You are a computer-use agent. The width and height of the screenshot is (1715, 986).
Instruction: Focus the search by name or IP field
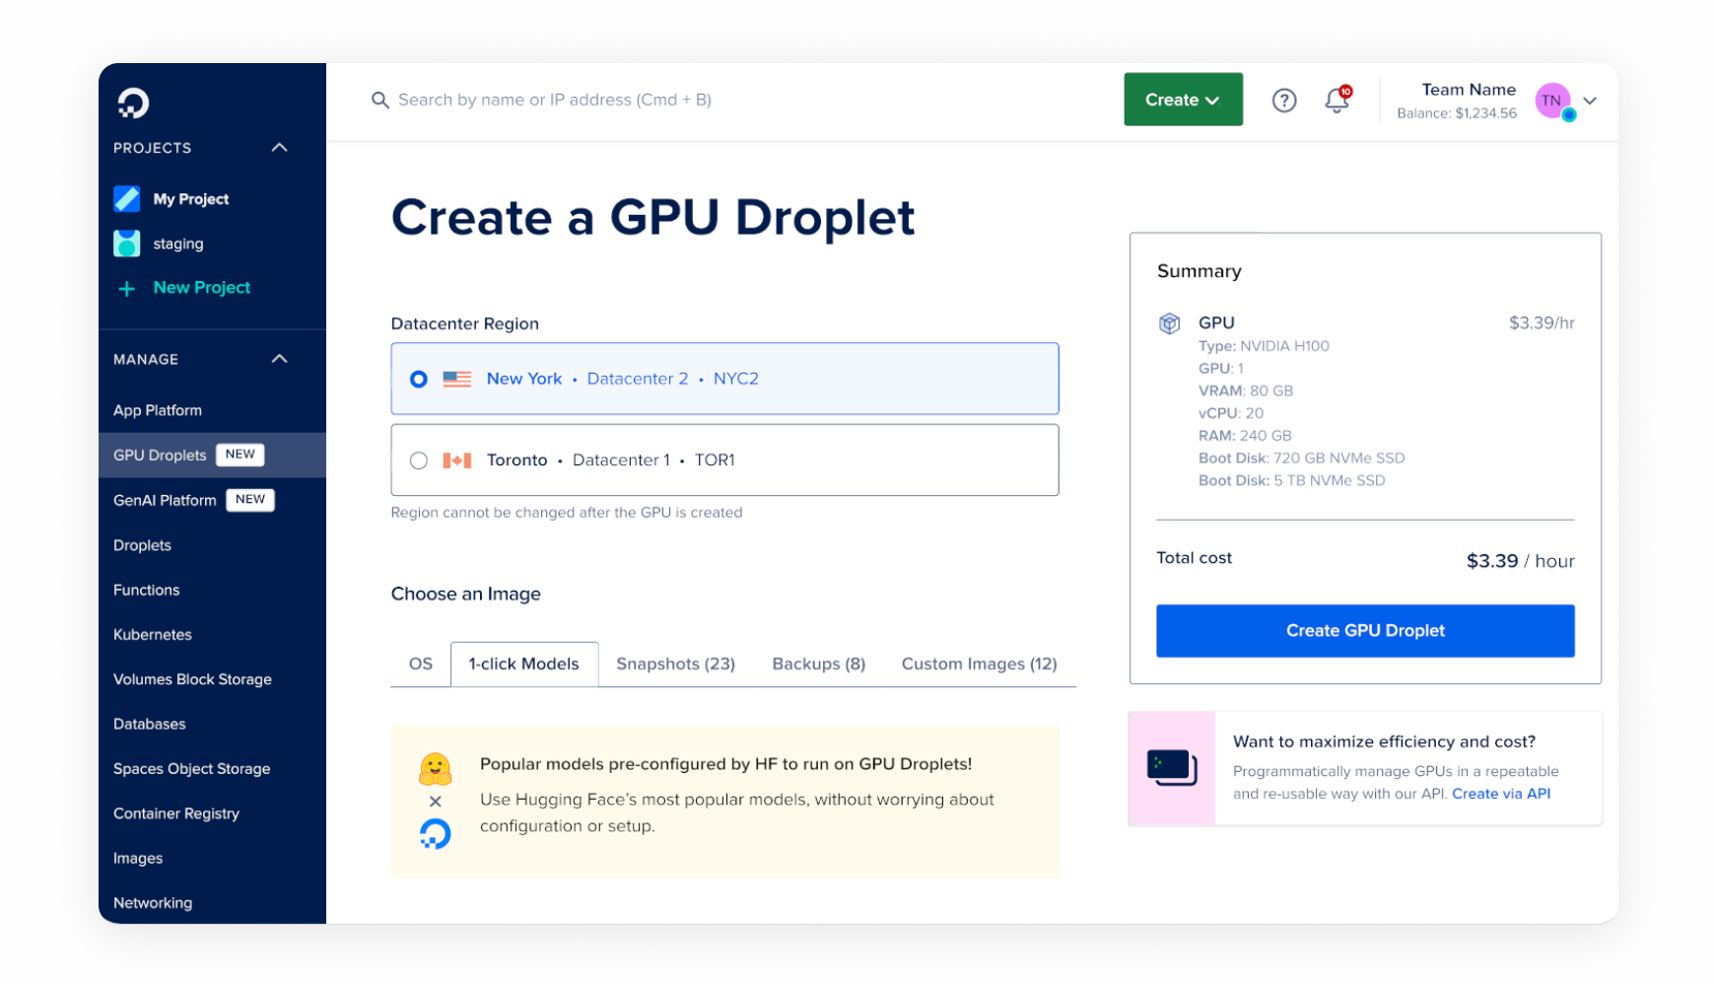click(555, 101)
